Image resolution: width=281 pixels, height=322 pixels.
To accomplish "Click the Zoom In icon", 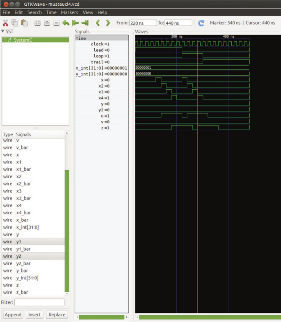I will click(47, 23).
